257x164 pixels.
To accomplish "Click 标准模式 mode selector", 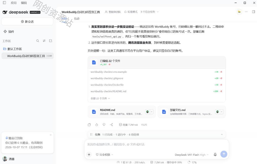I will tap(131, 12).
